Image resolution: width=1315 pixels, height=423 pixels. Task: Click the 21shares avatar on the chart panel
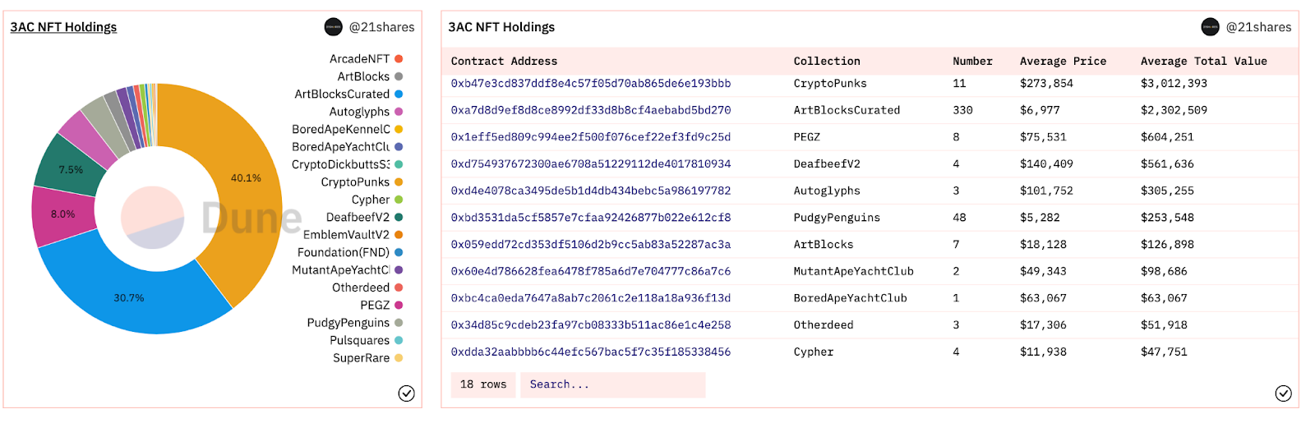[333, 27]
